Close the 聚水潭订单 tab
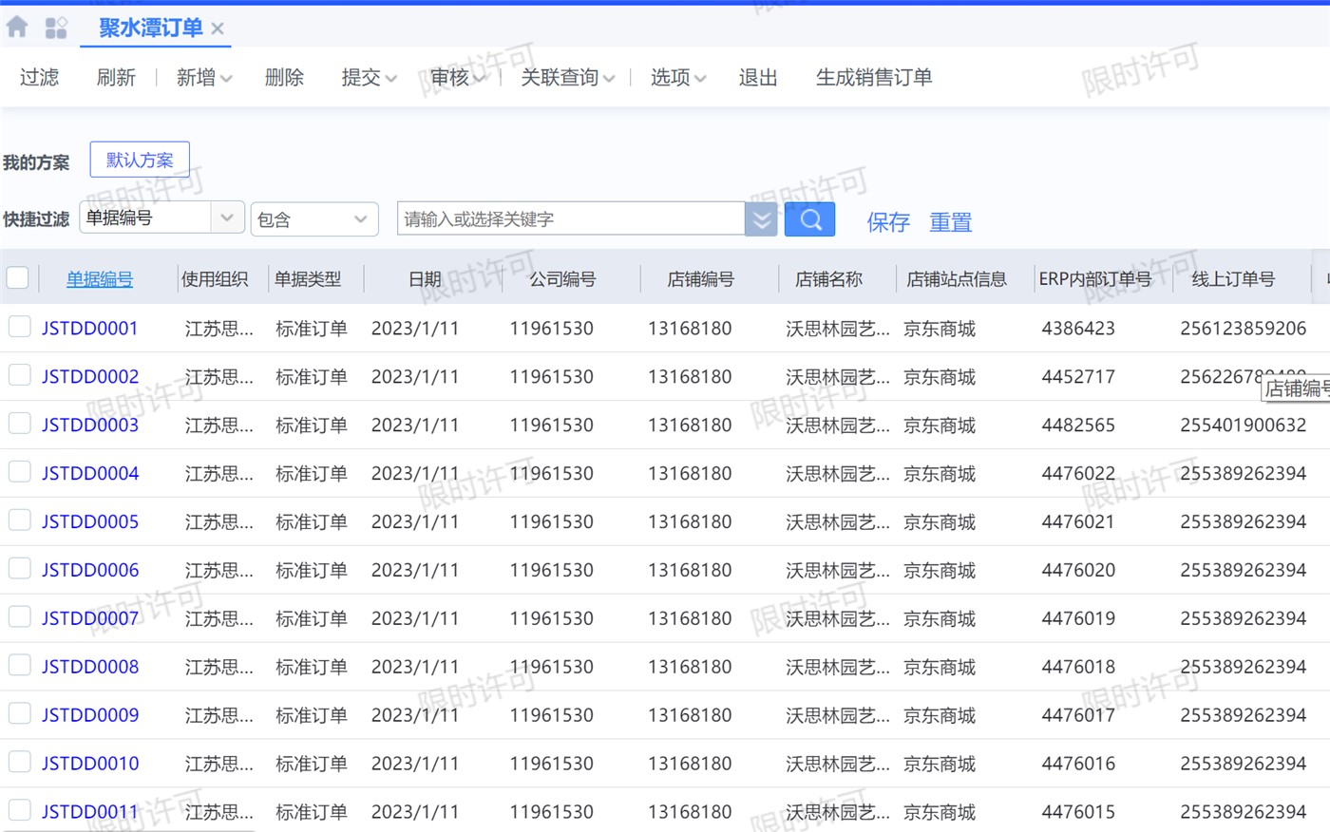This screenshot has height=832, width=1330. point(218,28)
